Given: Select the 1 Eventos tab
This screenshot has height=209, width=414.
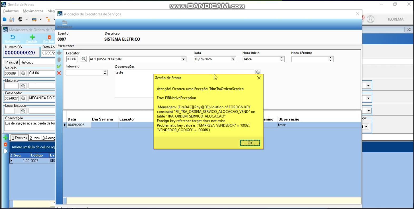Looking at the screenshot, I should click(x=19, y=138).
